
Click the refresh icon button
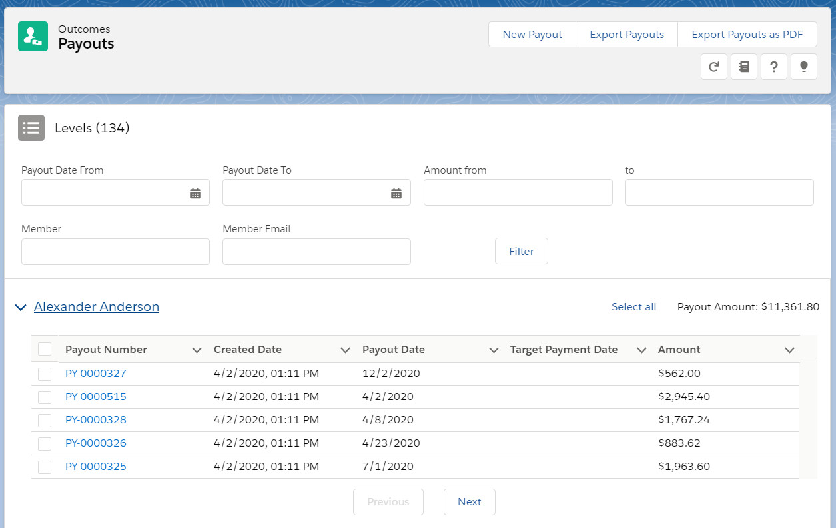[x=714, y=67]
